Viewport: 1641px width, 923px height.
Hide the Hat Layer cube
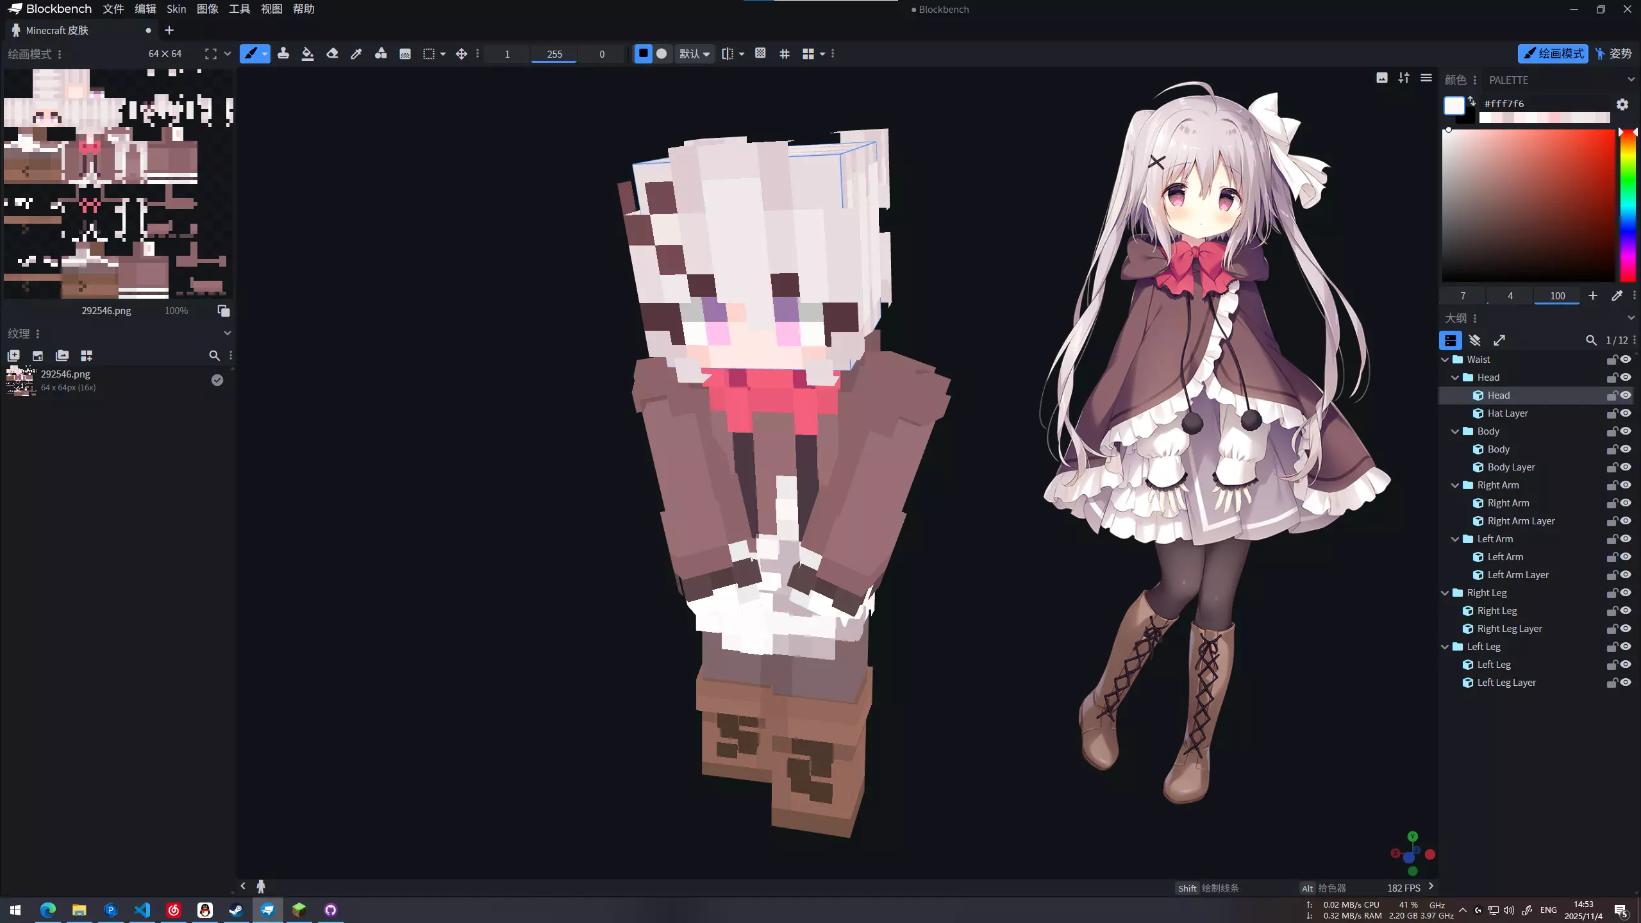click(x=1626, y=413)
